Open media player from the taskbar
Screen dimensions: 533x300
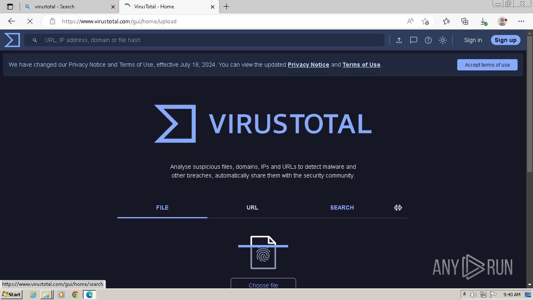(61, 295)
